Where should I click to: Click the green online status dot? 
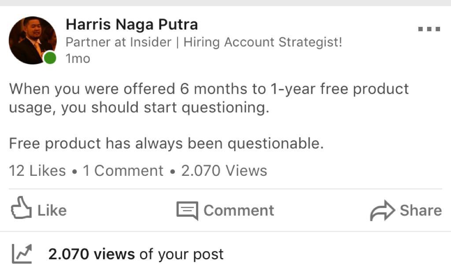click(x=50, y=58)
